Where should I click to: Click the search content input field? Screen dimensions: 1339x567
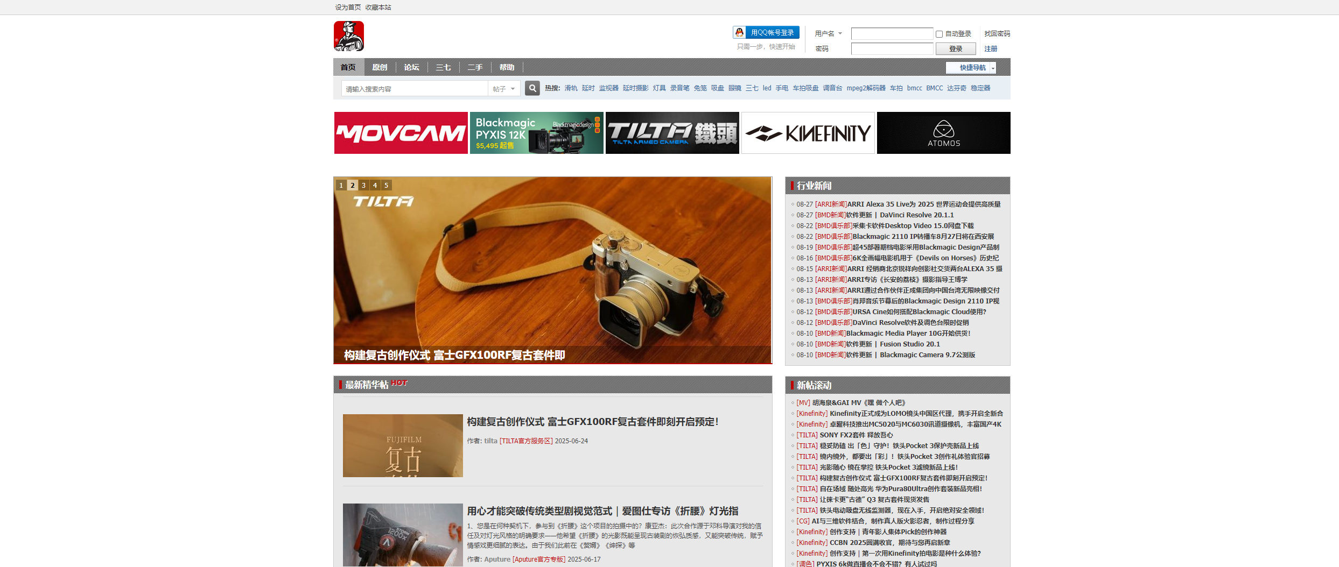tap(415, 89)
